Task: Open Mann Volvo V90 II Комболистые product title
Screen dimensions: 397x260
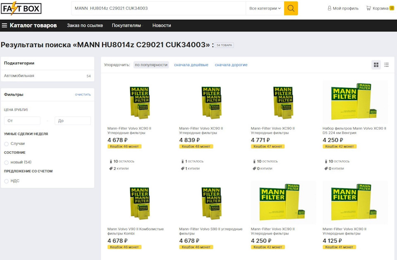Action: (136, 231)
